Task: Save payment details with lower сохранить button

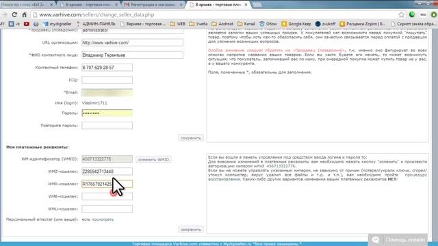Action: click(x=191, y=230)
